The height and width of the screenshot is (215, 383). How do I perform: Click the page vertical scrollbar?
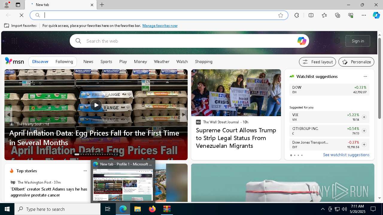379,116
